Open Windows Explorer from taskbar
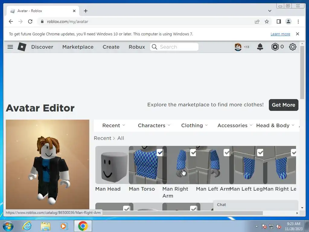The height and width of the screenshot is (232, 309). click(x=46, y=226)
